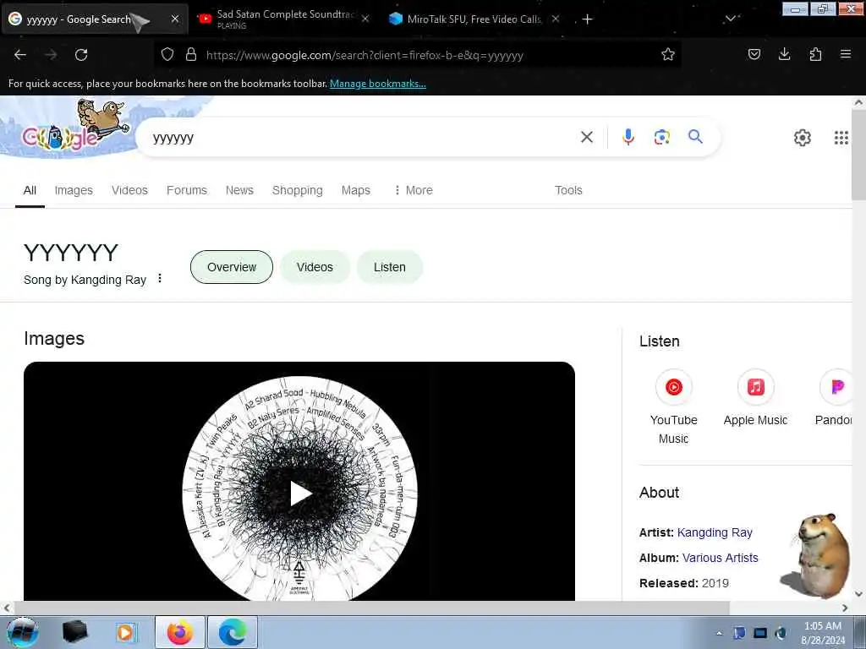Screen dimensions: 866x649
Task: Open the Tools search options
Action: 568,190
